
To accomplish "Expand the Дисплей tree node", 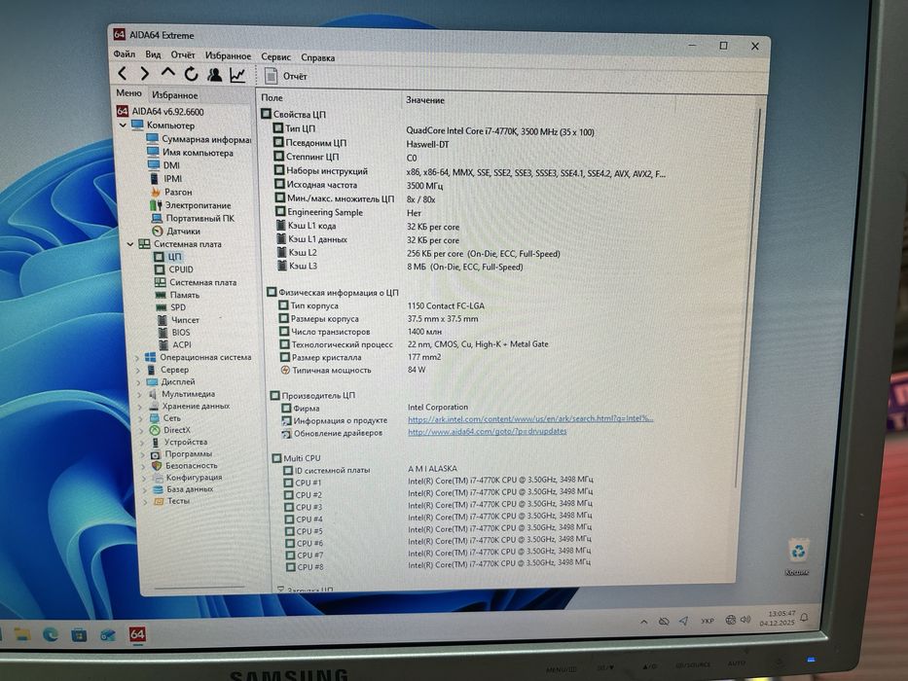I will click(x=138, y=382).
